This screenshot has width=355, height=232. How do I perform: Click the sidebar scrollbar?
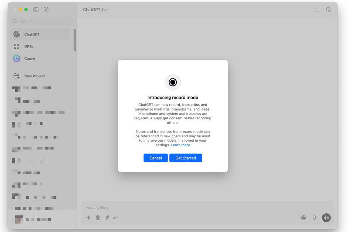[x=75, y=40]
